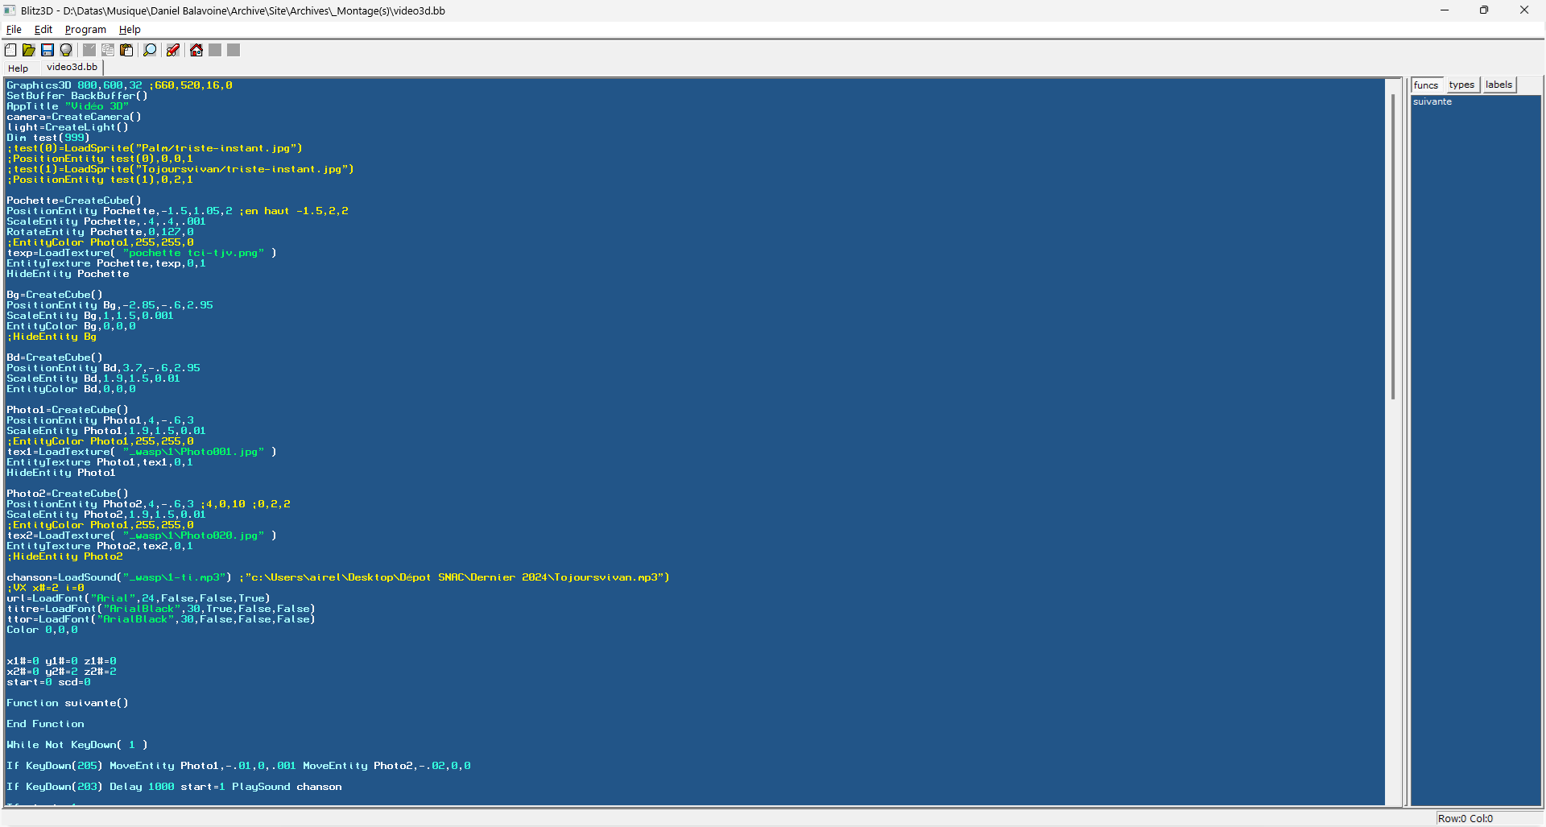Viewport: 1546px width, 827px height.
Task: Paste using the clipboard icon
Action: point(126,50)
